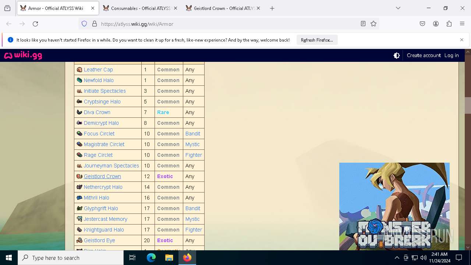Reload the page with the refresh icon
Viewport: 471px width, 265px height.
35,24
